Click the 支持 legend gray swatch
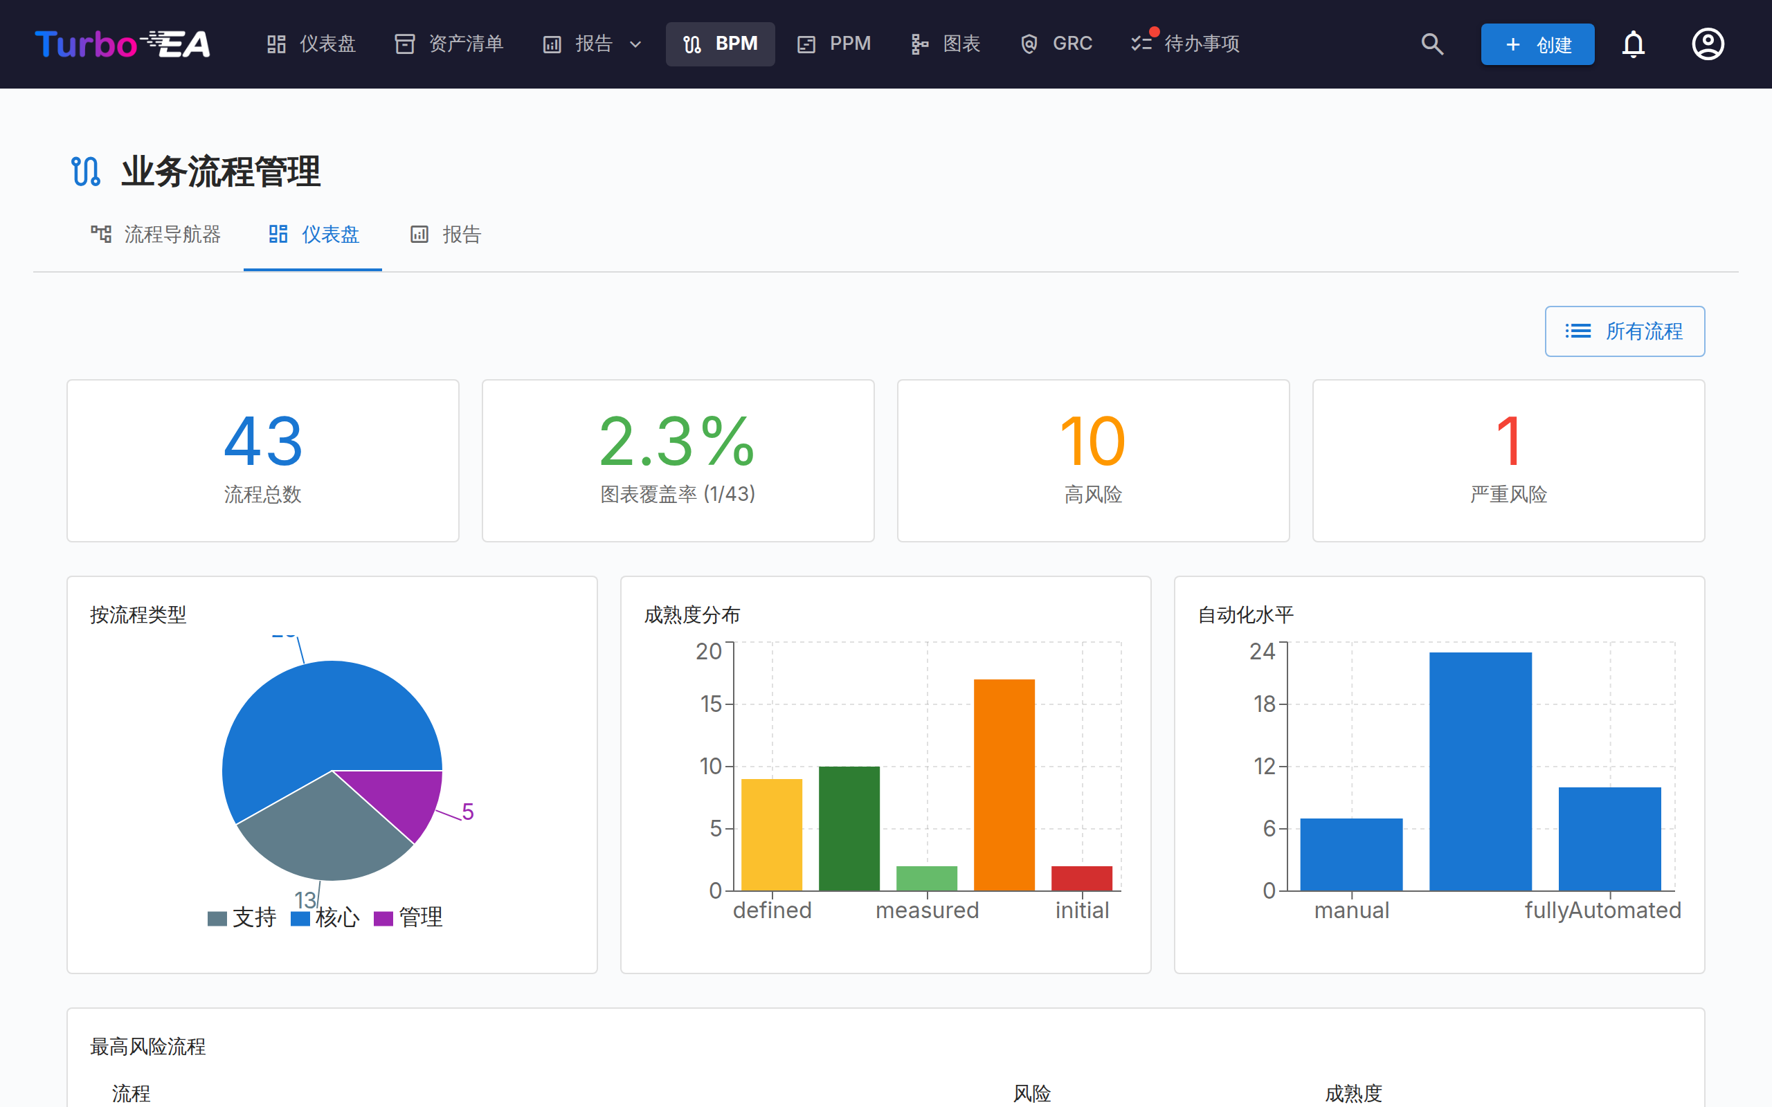The width and height of the screenshot is (1772, 1107). pos(217,919)
